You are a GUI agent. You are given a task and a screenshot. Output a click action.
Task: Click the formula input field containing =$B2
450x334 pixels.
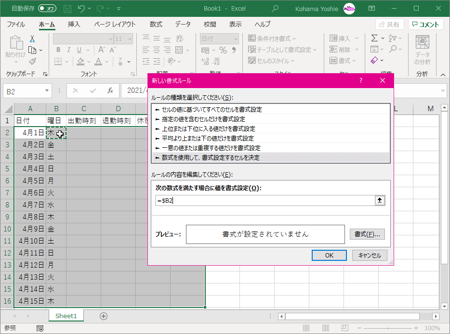[x=264, y=201]
